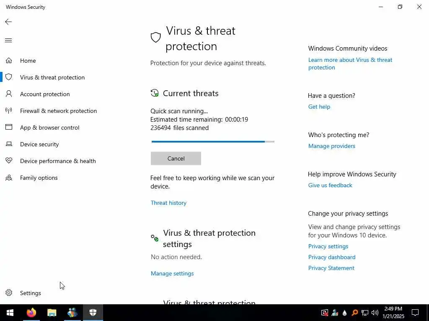Screen dimensions: 429x321
Task: Open the Manage providers link
Action: pyautogui.click(x=332, y=146)
